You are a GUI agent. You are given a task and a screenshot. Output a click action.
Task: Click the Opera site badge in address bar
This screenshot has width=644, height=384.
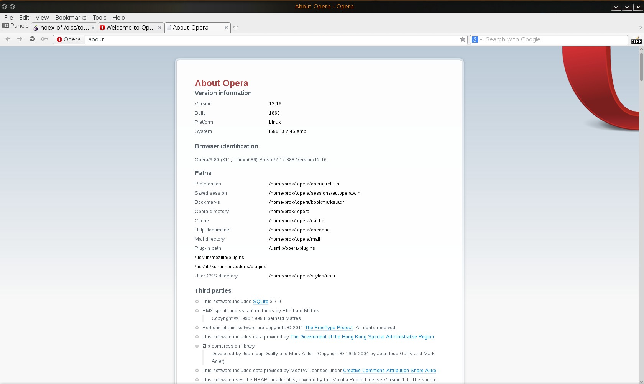69,39
